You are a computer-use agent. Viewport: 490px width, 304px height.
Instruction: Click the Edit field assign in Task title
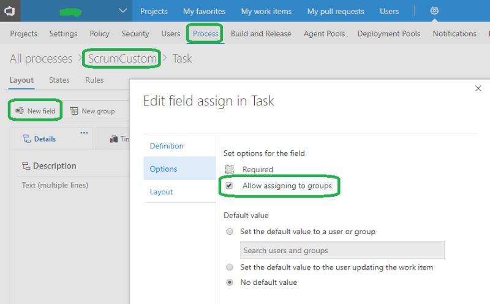(208, 101)
